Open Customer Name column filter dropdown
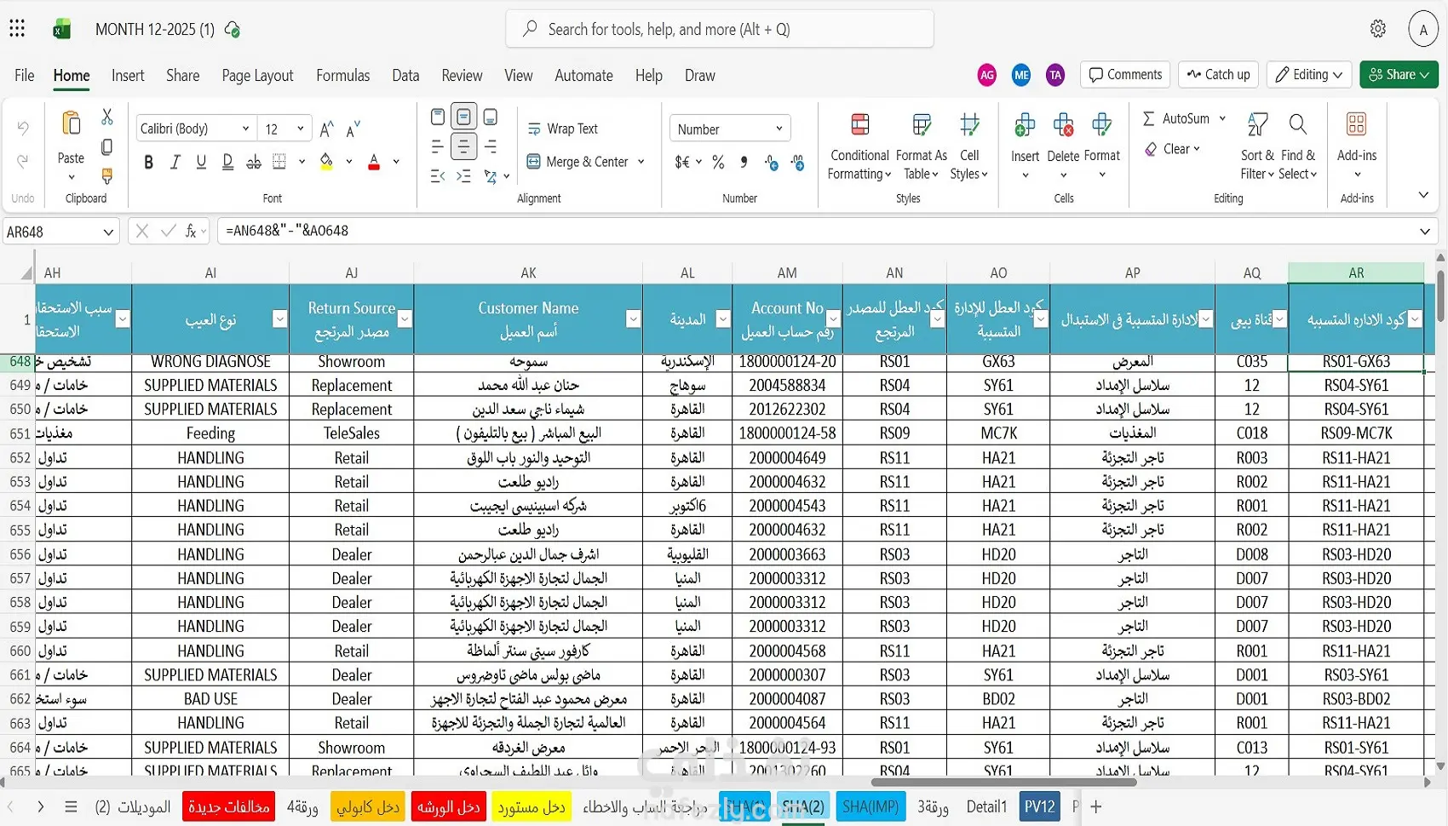 [x=633, y=318]
